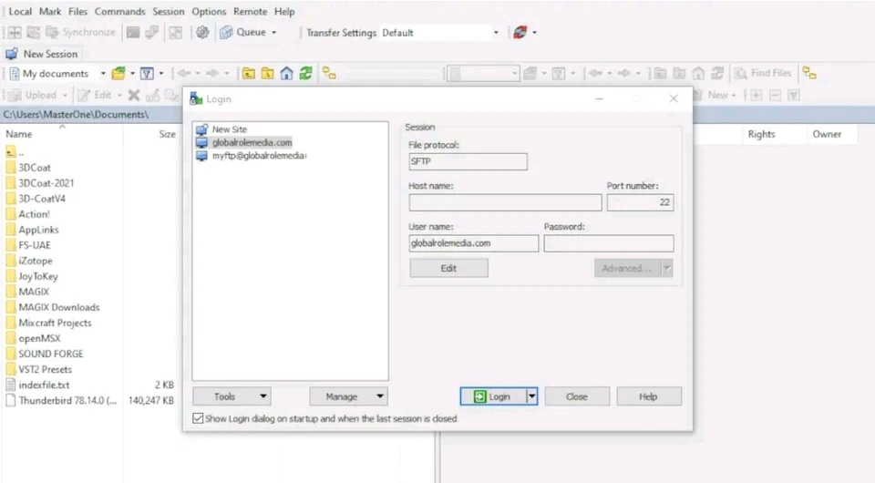Toggle the remote directory tree icon
Image resolution: width=875 pixels, height=483 pixels.
point(809,73)
